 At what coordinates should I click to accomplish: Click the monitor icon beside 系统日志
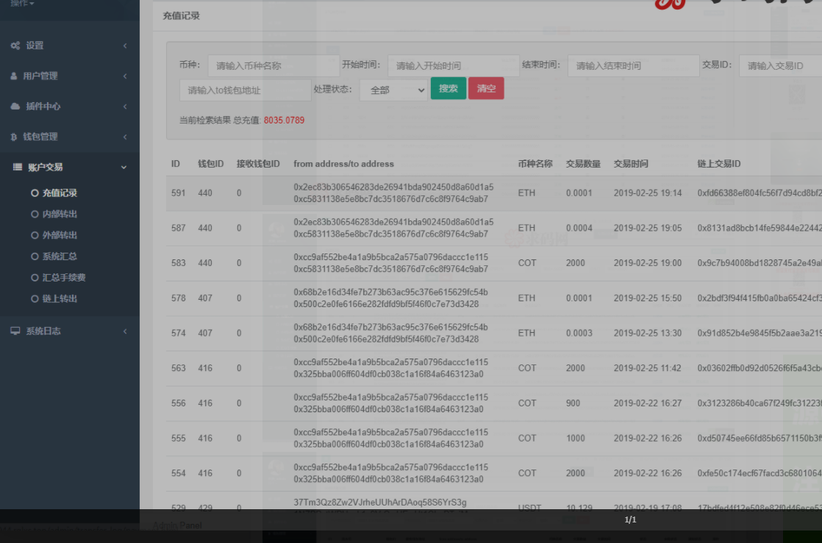point(15,331)
